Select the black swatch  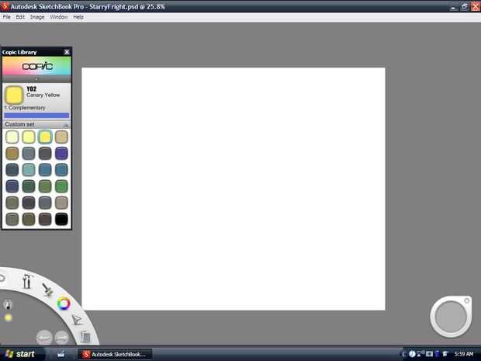[61, 219]
